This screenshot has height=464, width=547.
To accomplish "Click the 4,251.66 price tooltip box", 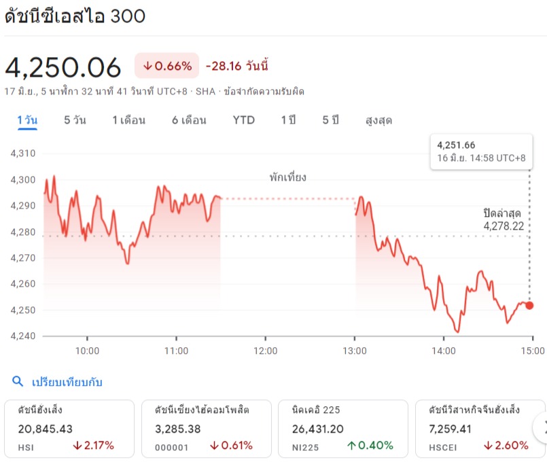I will pyautogui.click(x=481, y=151).
